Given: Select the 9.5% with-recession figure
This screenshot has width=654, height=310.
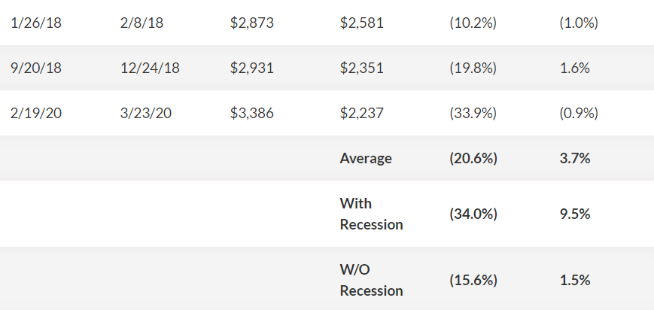Looking at the screenshot, I should 575,214.
